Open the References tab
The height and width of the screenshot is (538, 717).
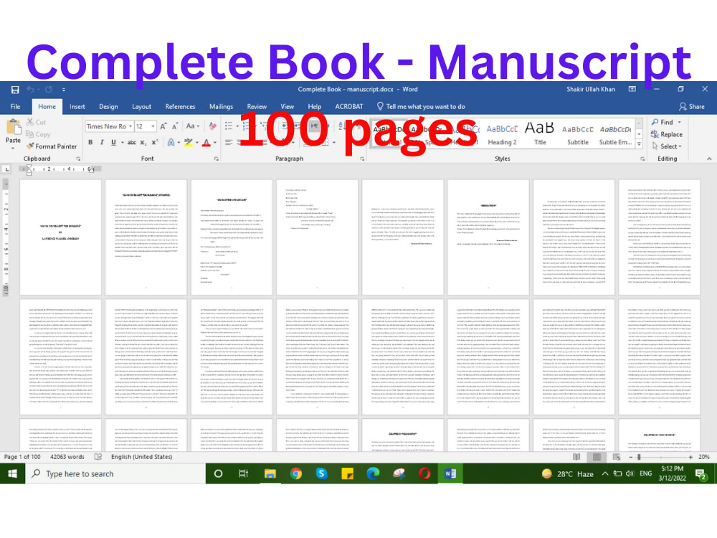tap(180, 107)
